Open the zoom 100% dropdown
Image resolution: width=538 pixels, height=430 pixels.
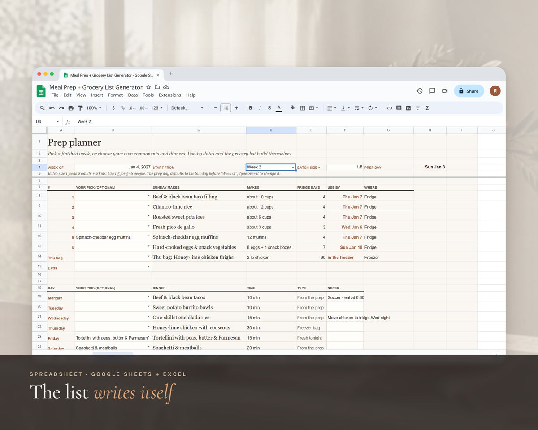click(94, 108)
